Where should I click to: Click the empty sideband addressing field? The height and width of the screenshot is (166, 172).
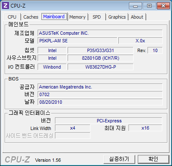73,136
